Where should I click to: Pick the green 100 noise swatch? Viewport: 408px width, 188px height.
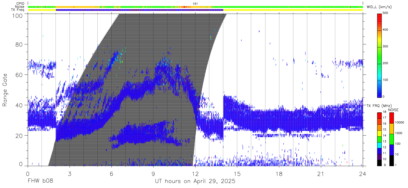[392, 139]
